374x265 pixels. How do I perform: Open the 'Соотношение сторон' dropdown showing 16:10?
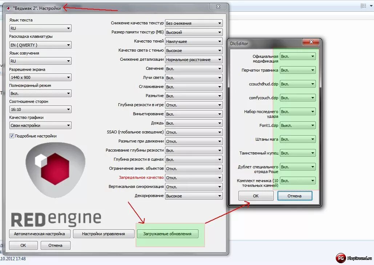tap(40, 109)
